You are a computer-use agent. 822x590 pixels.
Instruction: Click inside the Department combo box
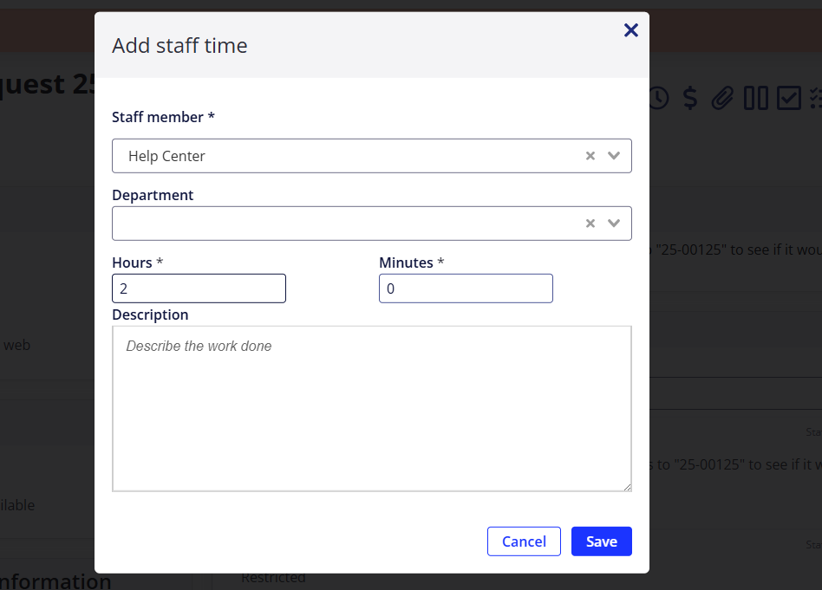372,224
